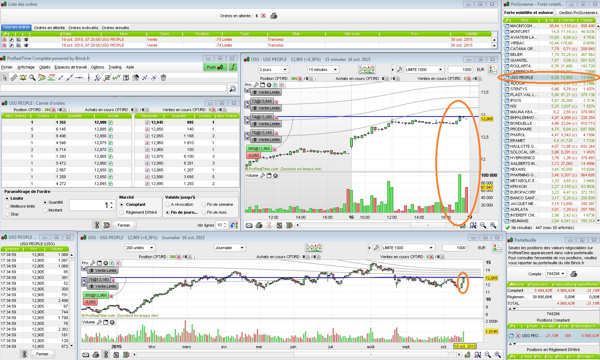
Task: Switch to the Ordres annulés tab
Action: point(115,28)
